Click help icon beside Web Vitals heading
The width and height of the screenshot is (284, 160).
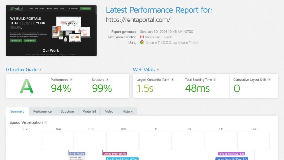(x=158, y=70)
